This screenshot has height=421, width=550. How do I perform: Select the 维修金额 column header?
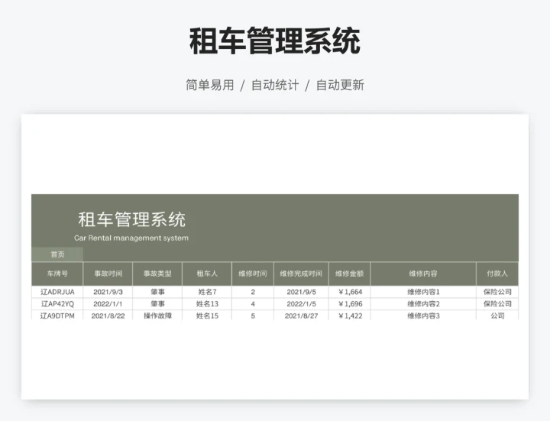pos(350,274)
